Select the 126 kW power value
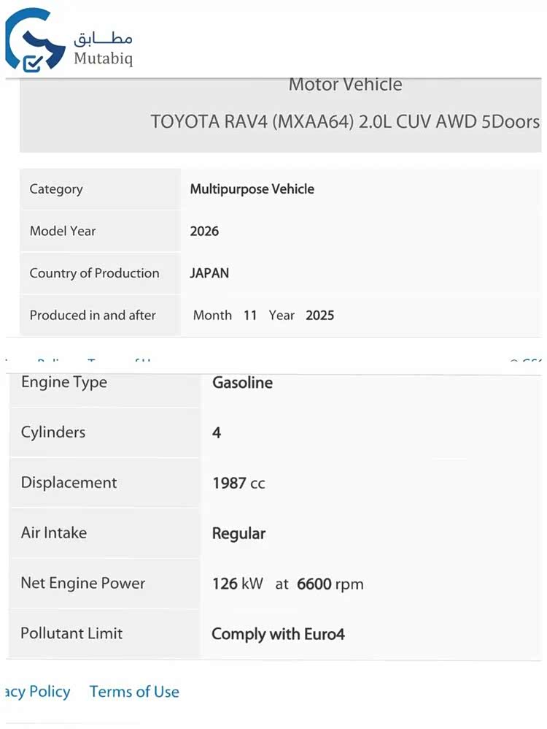The image size is (547, 729). coord(238,584)
